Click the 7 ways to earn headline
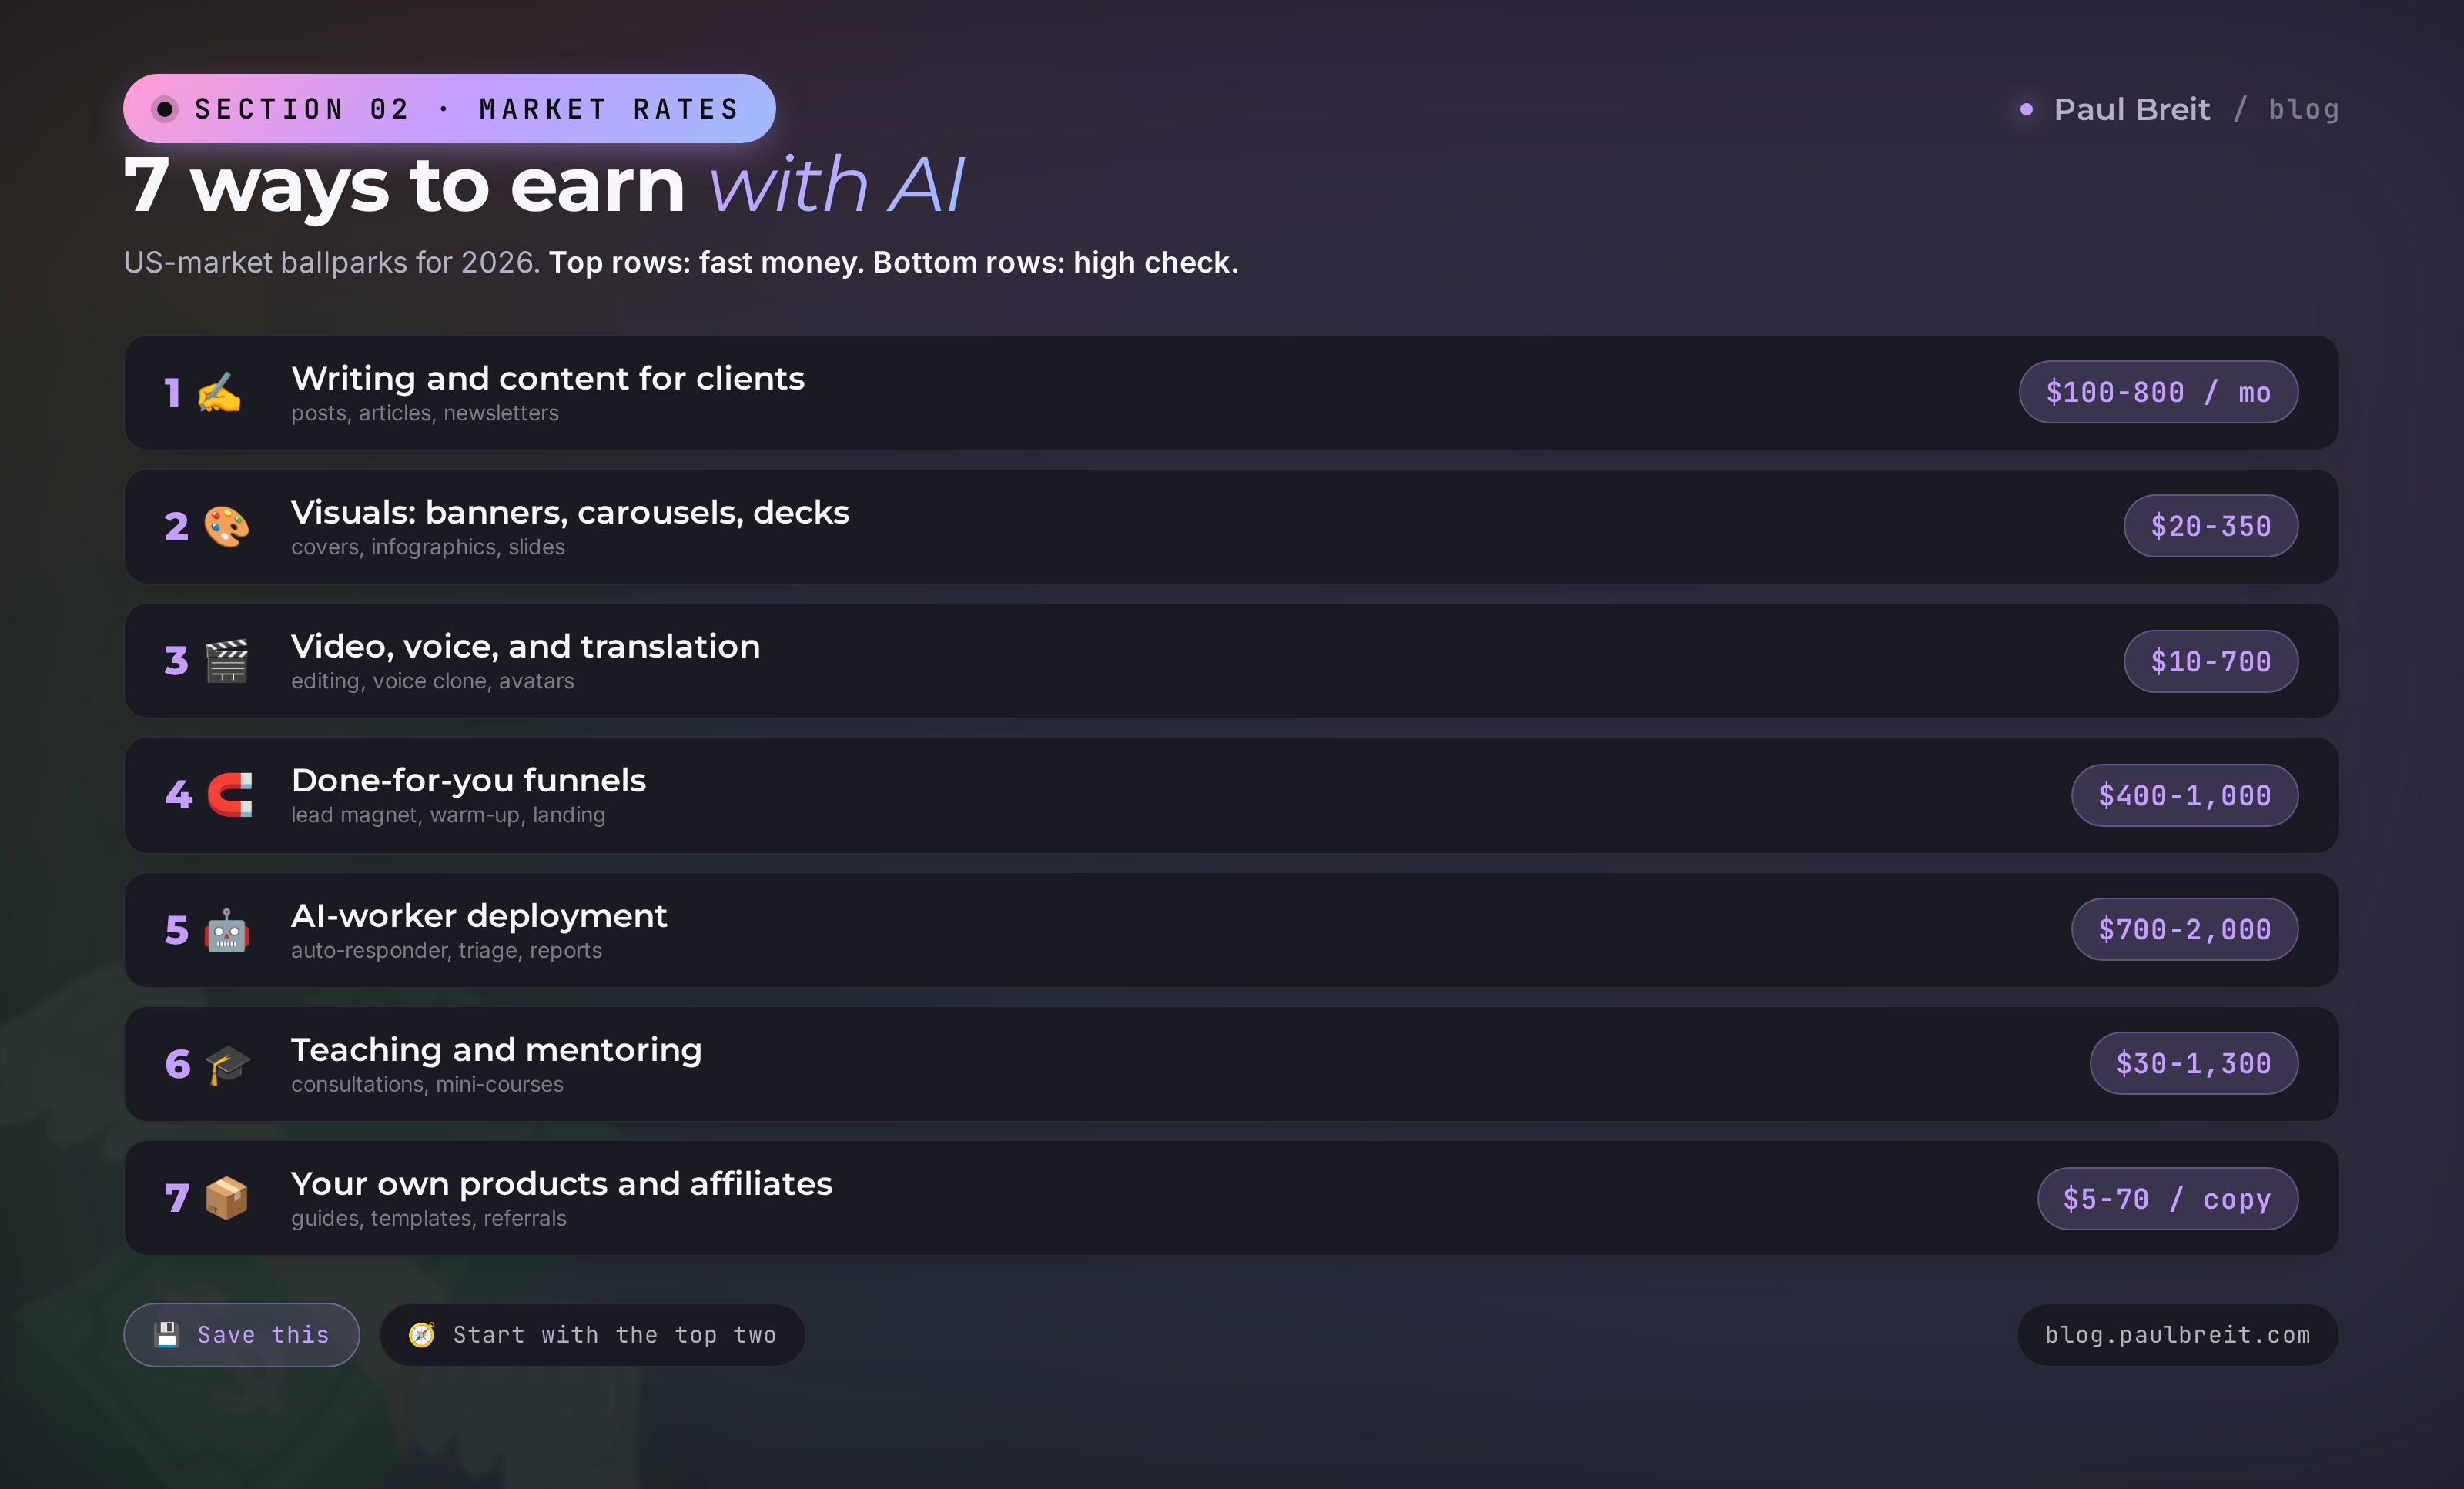This screenshot has height=1489, width=2464. point(404,186)
